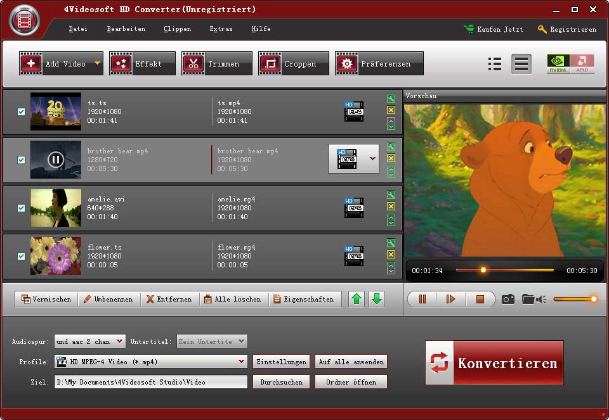Uncheck the flower.ts checkbox
This screenshot has height=420, width=609.
(22, 256)
